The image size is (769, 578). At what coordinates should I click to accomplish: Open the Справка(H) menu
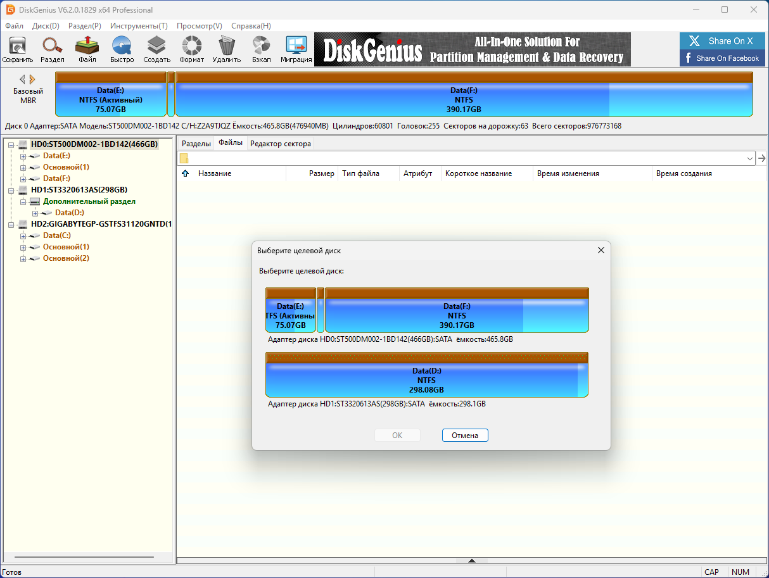[x=251, y=26]
